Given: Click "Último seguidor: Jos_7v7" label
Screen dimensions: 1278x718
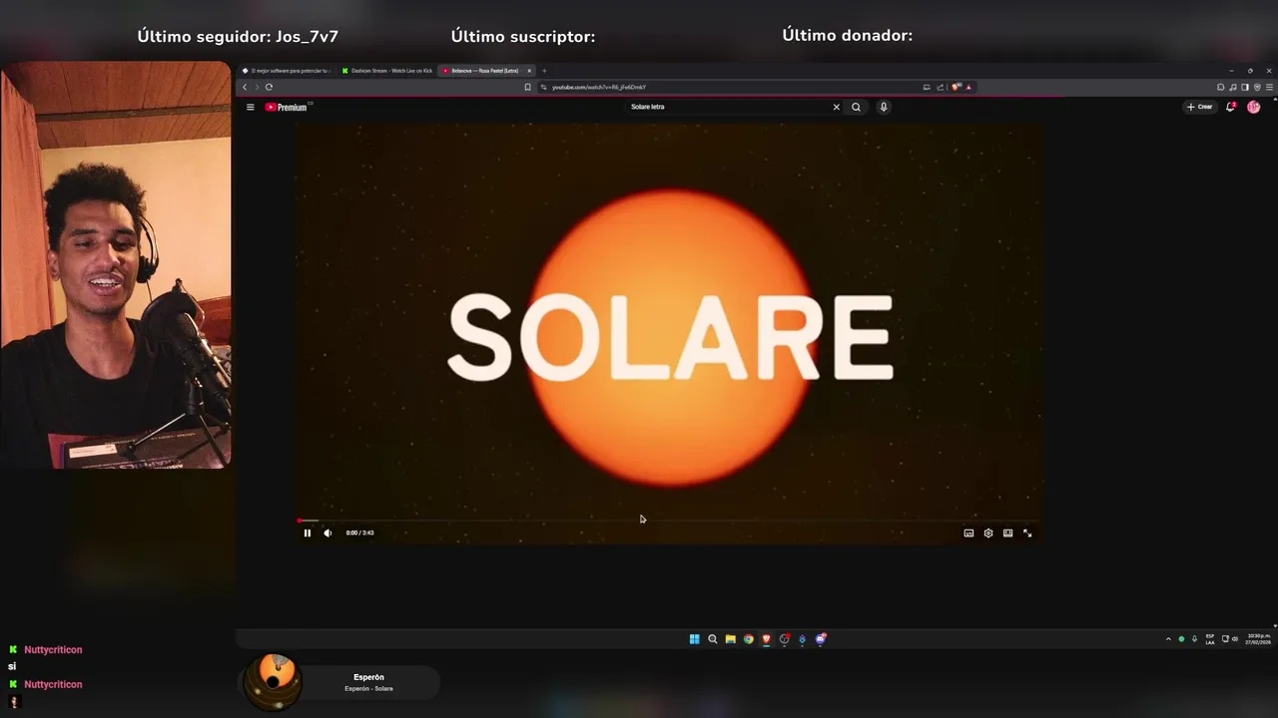Looking at the screenshot, I should (x=238, y=36).
